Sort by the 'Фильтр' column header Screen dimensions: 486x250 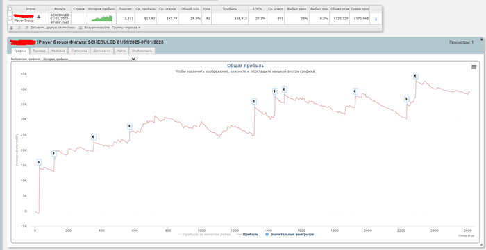pos(60,9)
